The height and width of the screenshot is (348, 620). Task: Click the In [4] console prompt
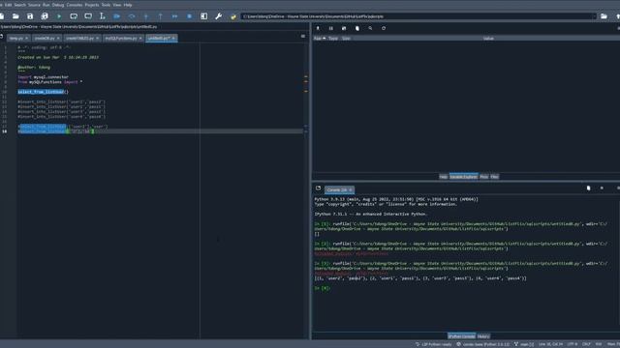[323, 288]
